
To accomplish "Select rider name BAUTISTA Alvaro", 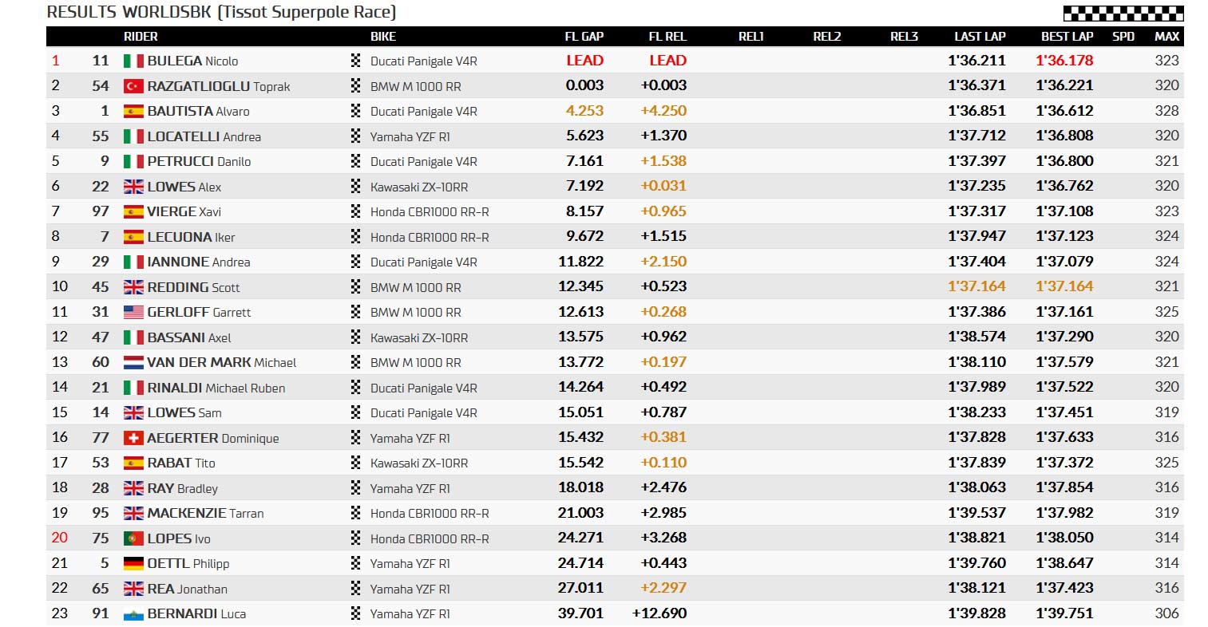I will point(198,112).
